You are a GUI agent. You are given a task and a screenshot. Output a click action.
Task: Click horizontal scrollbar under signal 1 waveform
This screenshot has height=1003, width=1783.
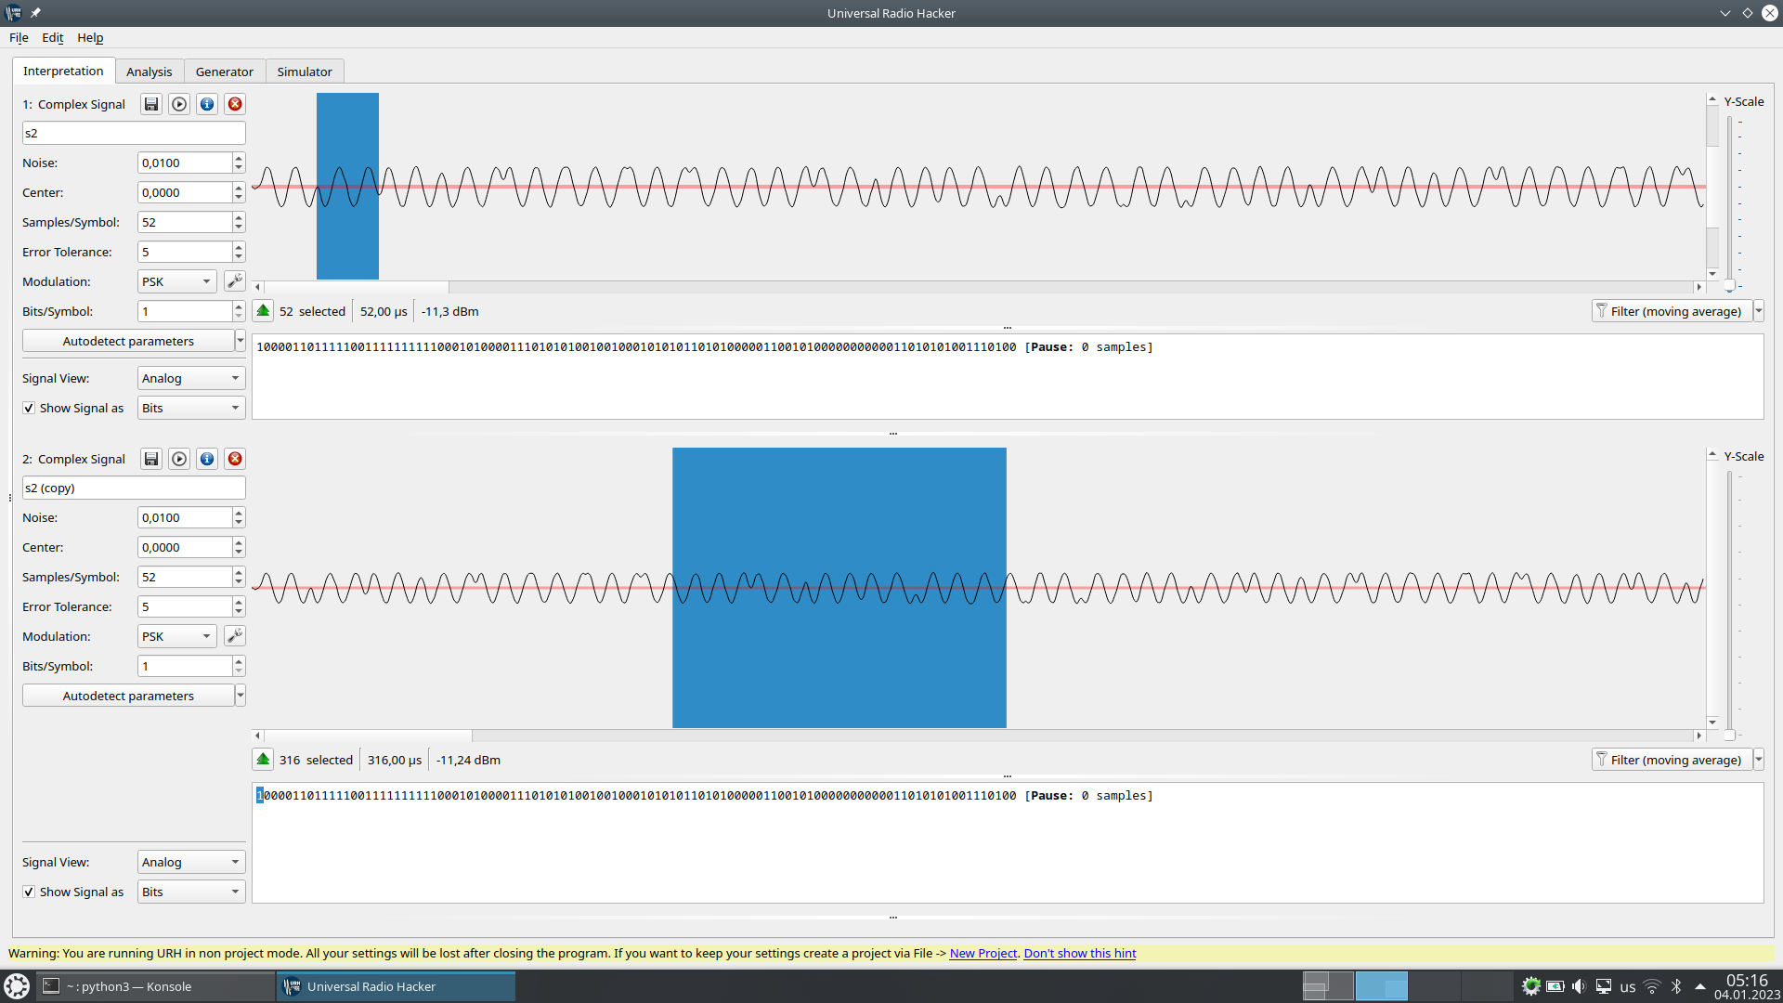(978, 287)
